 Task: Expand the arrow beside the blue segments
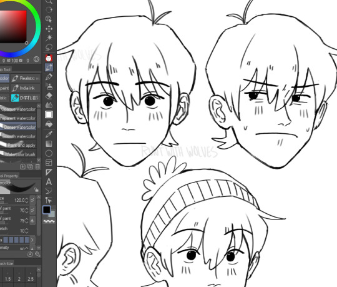point(32,240)
